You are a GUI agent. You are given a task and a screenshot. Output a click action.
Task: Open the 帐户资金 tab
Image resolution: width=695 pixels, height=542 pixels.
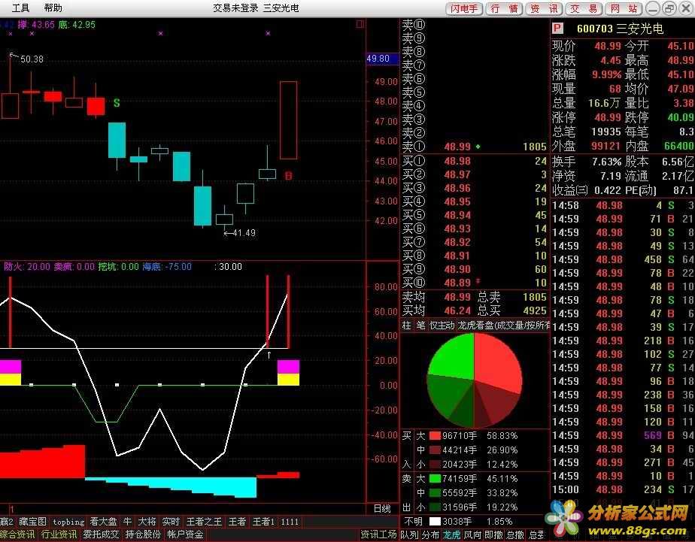[185, 534]
